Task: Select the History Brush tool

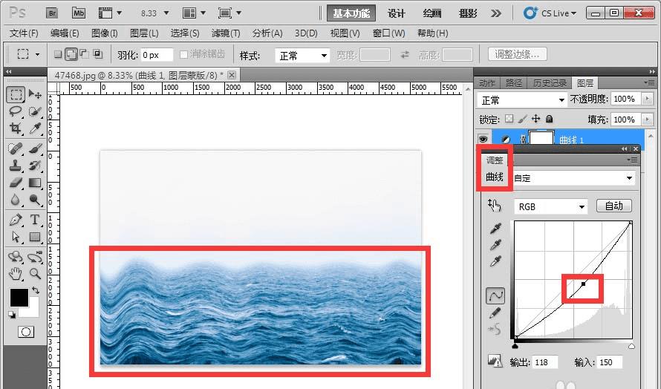Action: (35, 166)
